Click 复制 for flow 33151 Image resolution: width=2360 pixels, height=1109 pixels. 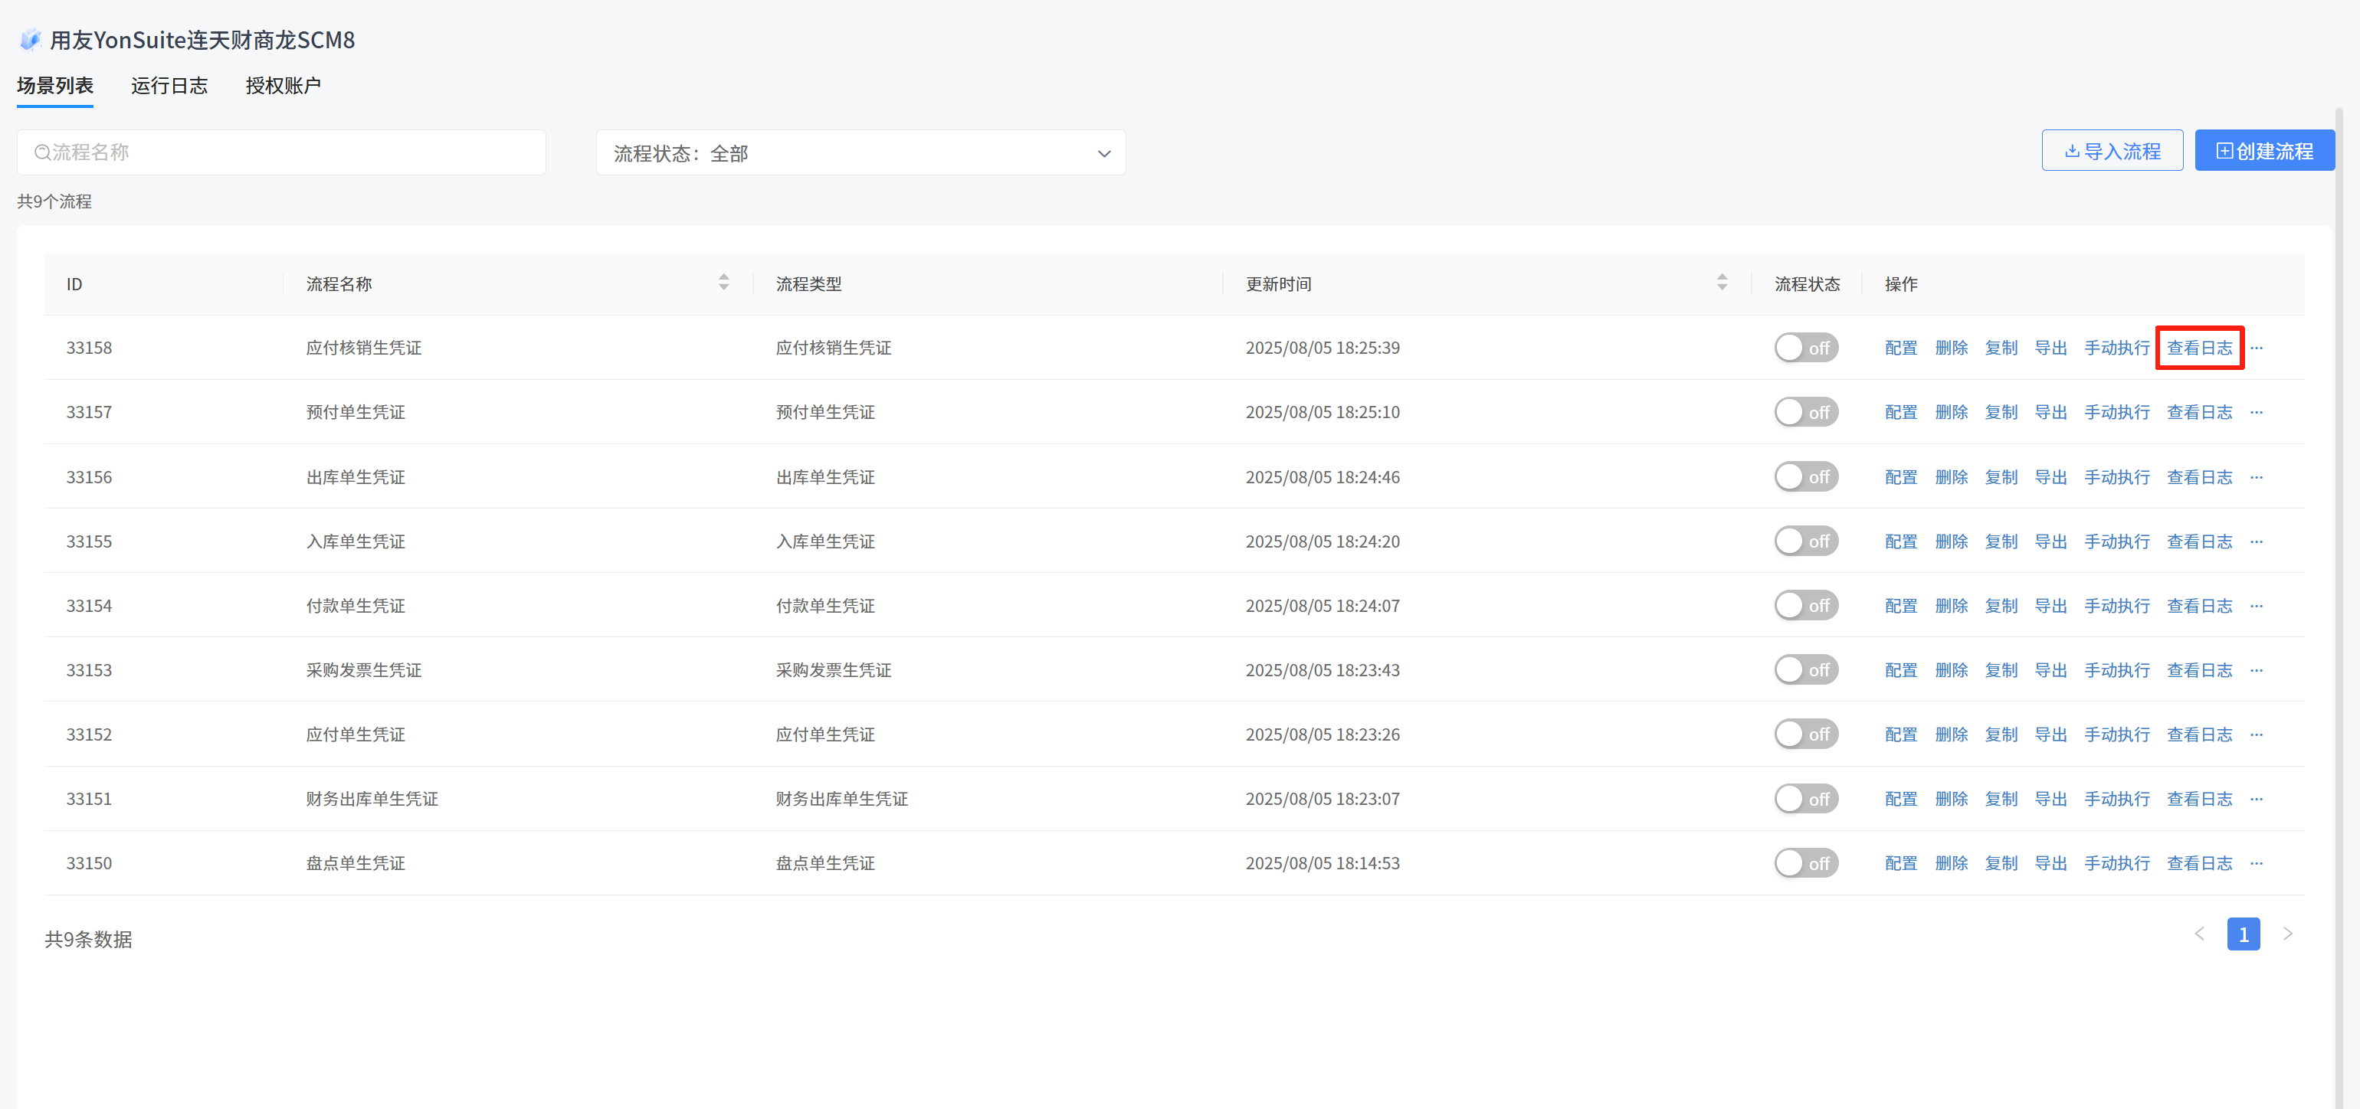[x=2001, y=799]
